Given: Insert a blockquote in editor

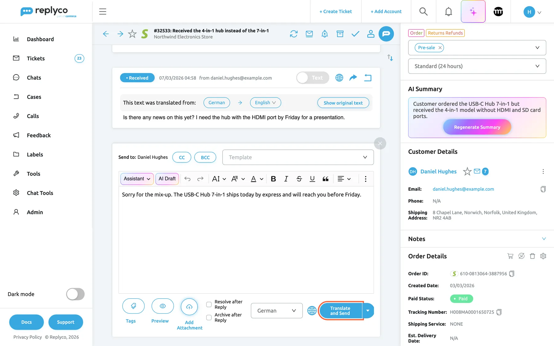Looking at the screenshot, I should coord(325,179).
